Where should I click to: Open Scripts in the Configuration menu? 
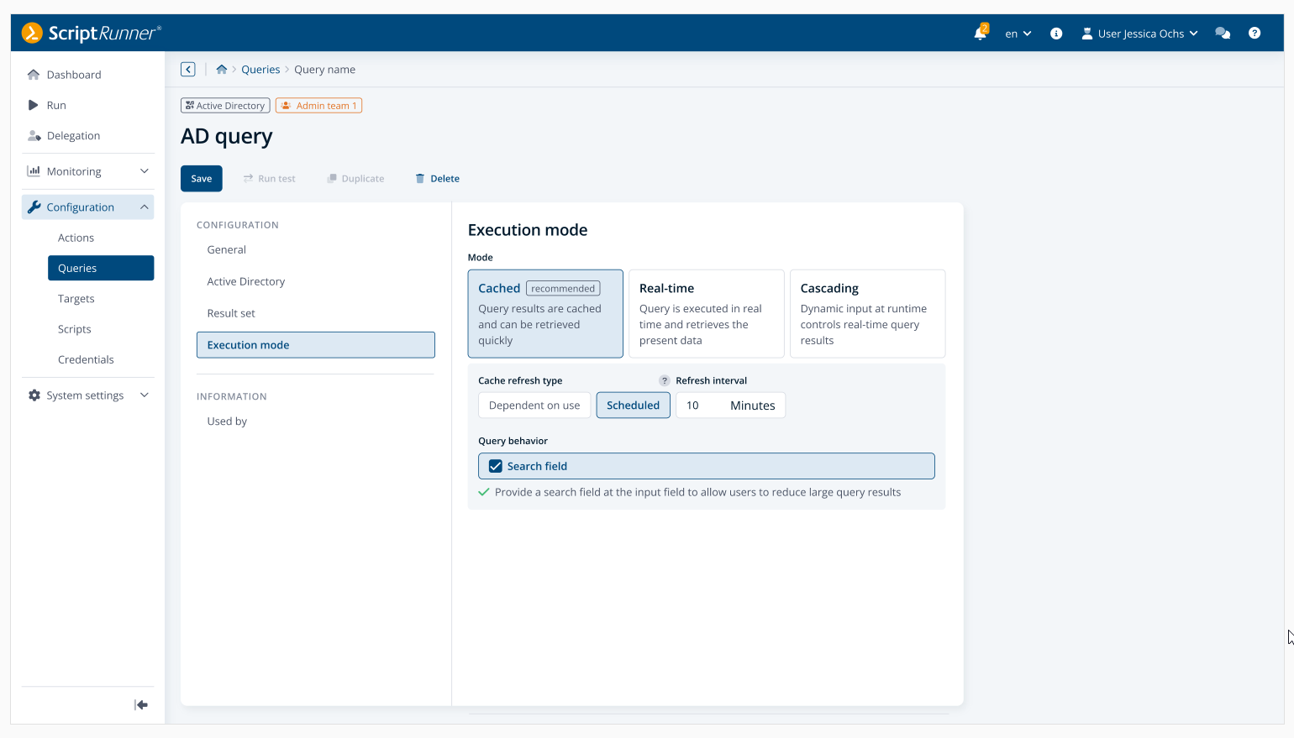click(x=75, y=329)
